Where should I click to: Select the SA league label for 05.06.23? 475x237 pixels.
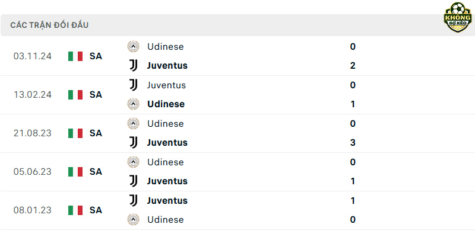coord(96,172)
